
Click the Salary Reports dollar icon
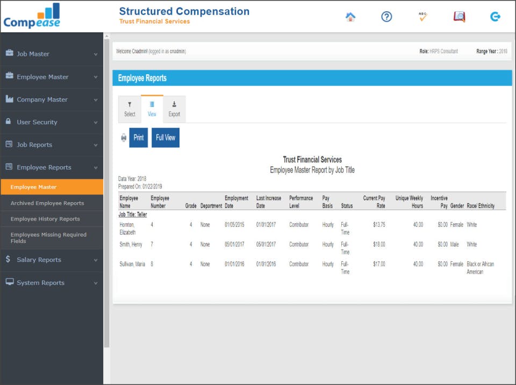(x=8, y=259)
